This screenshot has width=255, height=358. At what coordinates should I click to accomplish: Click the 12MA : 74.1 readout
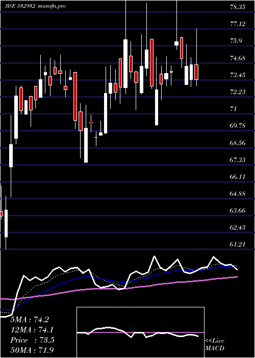[33, 330]
